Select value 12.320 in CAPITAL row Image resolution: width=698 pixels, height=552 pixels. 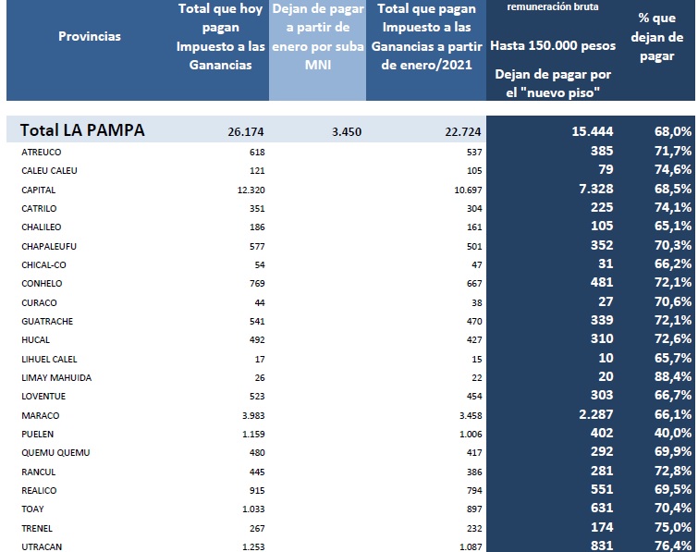point(251,190)
